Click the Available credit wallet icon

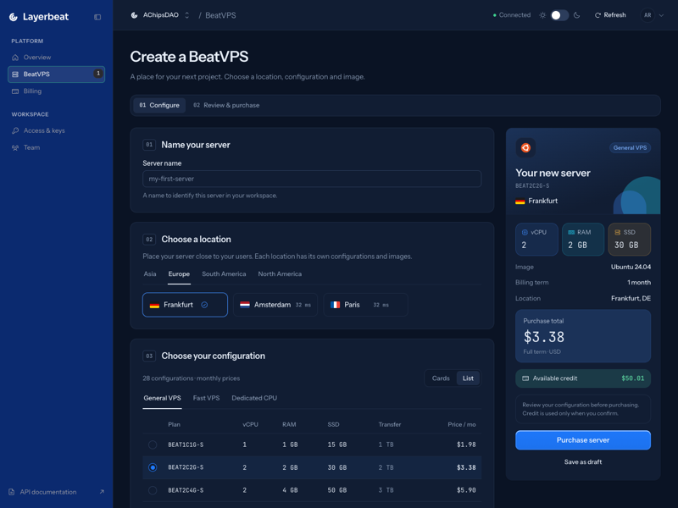tap(525, 378)
